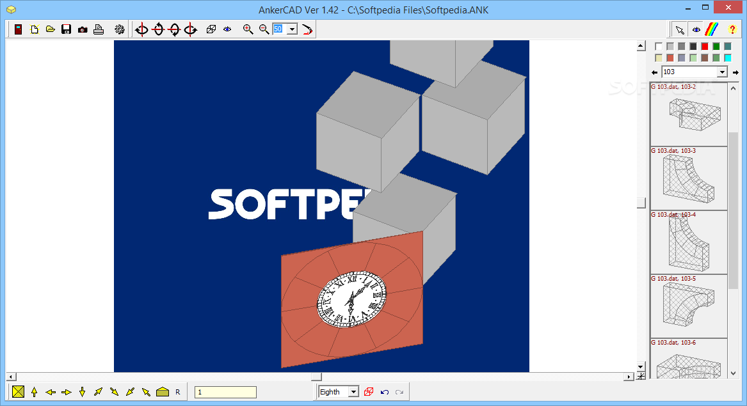This screenshot has height=406, width=747.
Task: Open the rainbow color palette
Action: tap(712, 29)
